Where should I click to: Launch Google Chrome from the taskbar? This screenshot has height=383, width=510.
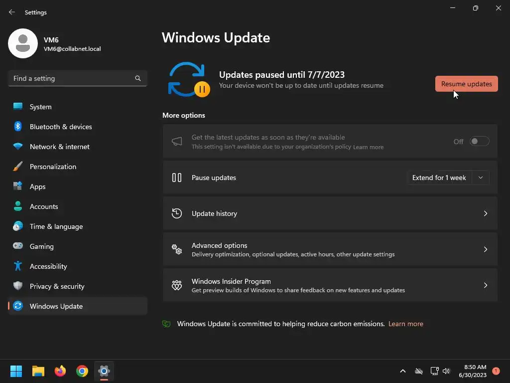click(x=82, y=371)
